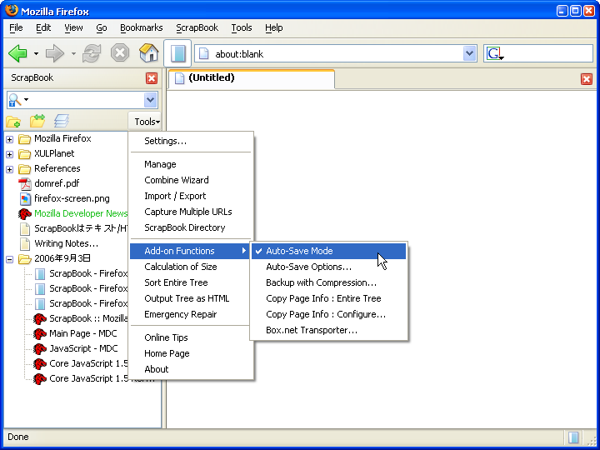Click the Mozilla Firefox folder icon
The image size is (600, 450).
(x=24, y=139)
